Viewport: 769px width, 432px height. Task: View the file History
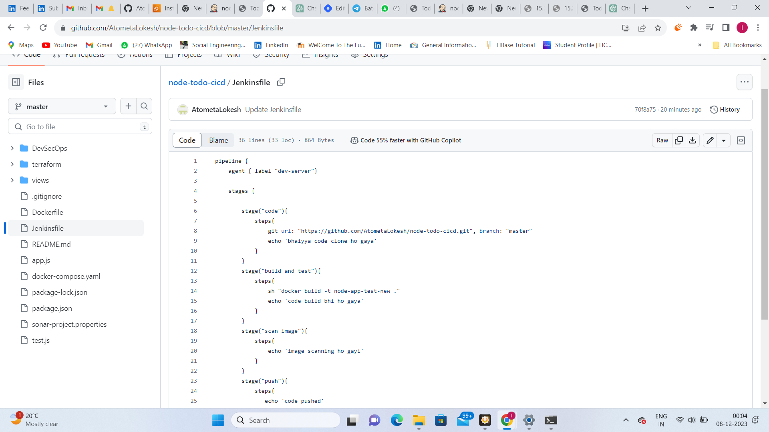[725, 110]
